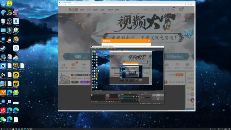
Task: Open the Windows Start button
Action: point(1,129)
